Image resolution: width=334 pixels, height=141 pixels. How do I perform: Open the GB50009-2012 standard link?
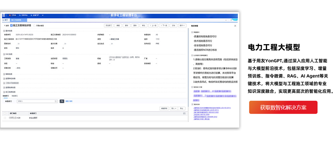click(x=205, y=117)
